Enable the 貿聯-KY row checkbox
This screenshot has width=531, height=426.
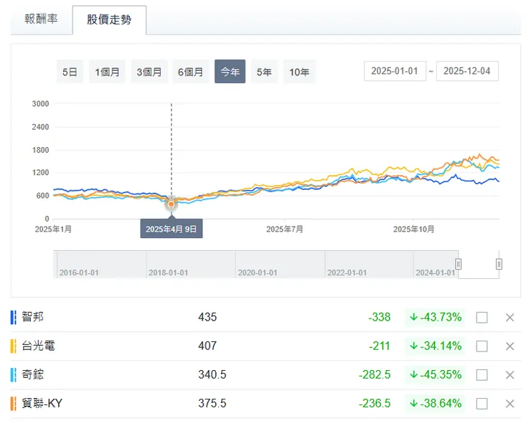[481, 404]
